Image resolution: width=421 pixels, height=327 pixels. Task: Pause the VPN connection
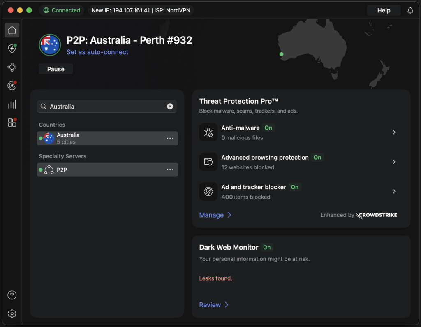coord(56,69)
